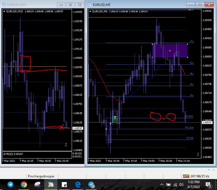Viewport: 217px width, 190px height.
Task: Open the black-white square taskbar app
Action: coord(64,185)
